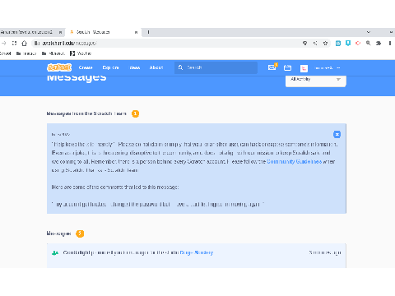The height and width of the screenshot is (296, 395).
Task: Click 'Messages from the Scratch Team' heading
Action: pos(86,113)
